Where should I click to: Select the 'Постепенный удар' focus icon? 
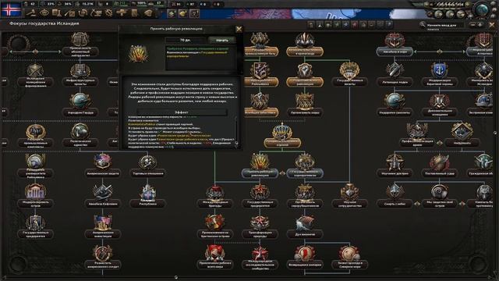(x=440, y=162)
